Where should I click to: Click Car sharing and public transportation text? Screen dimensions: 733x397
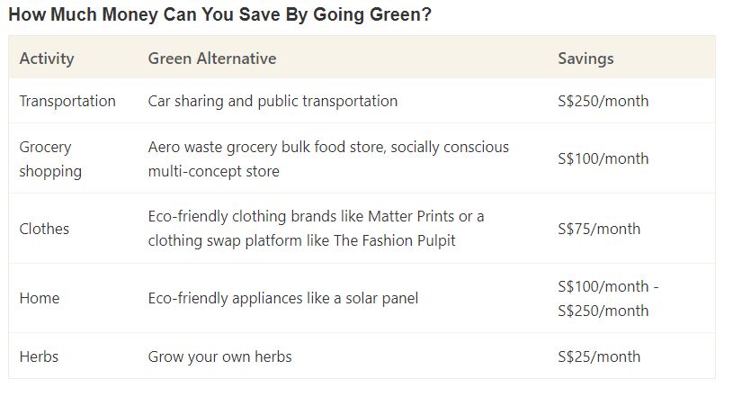[273, 101]
